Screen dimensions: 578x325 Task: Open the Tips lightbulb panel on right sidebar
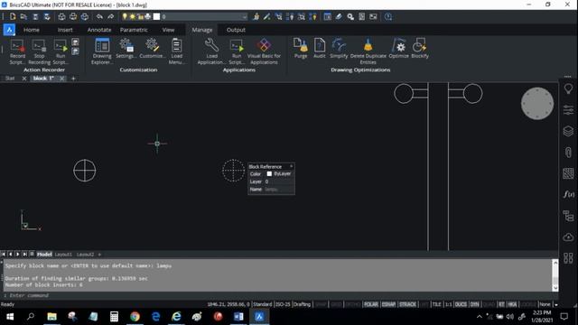568,88
